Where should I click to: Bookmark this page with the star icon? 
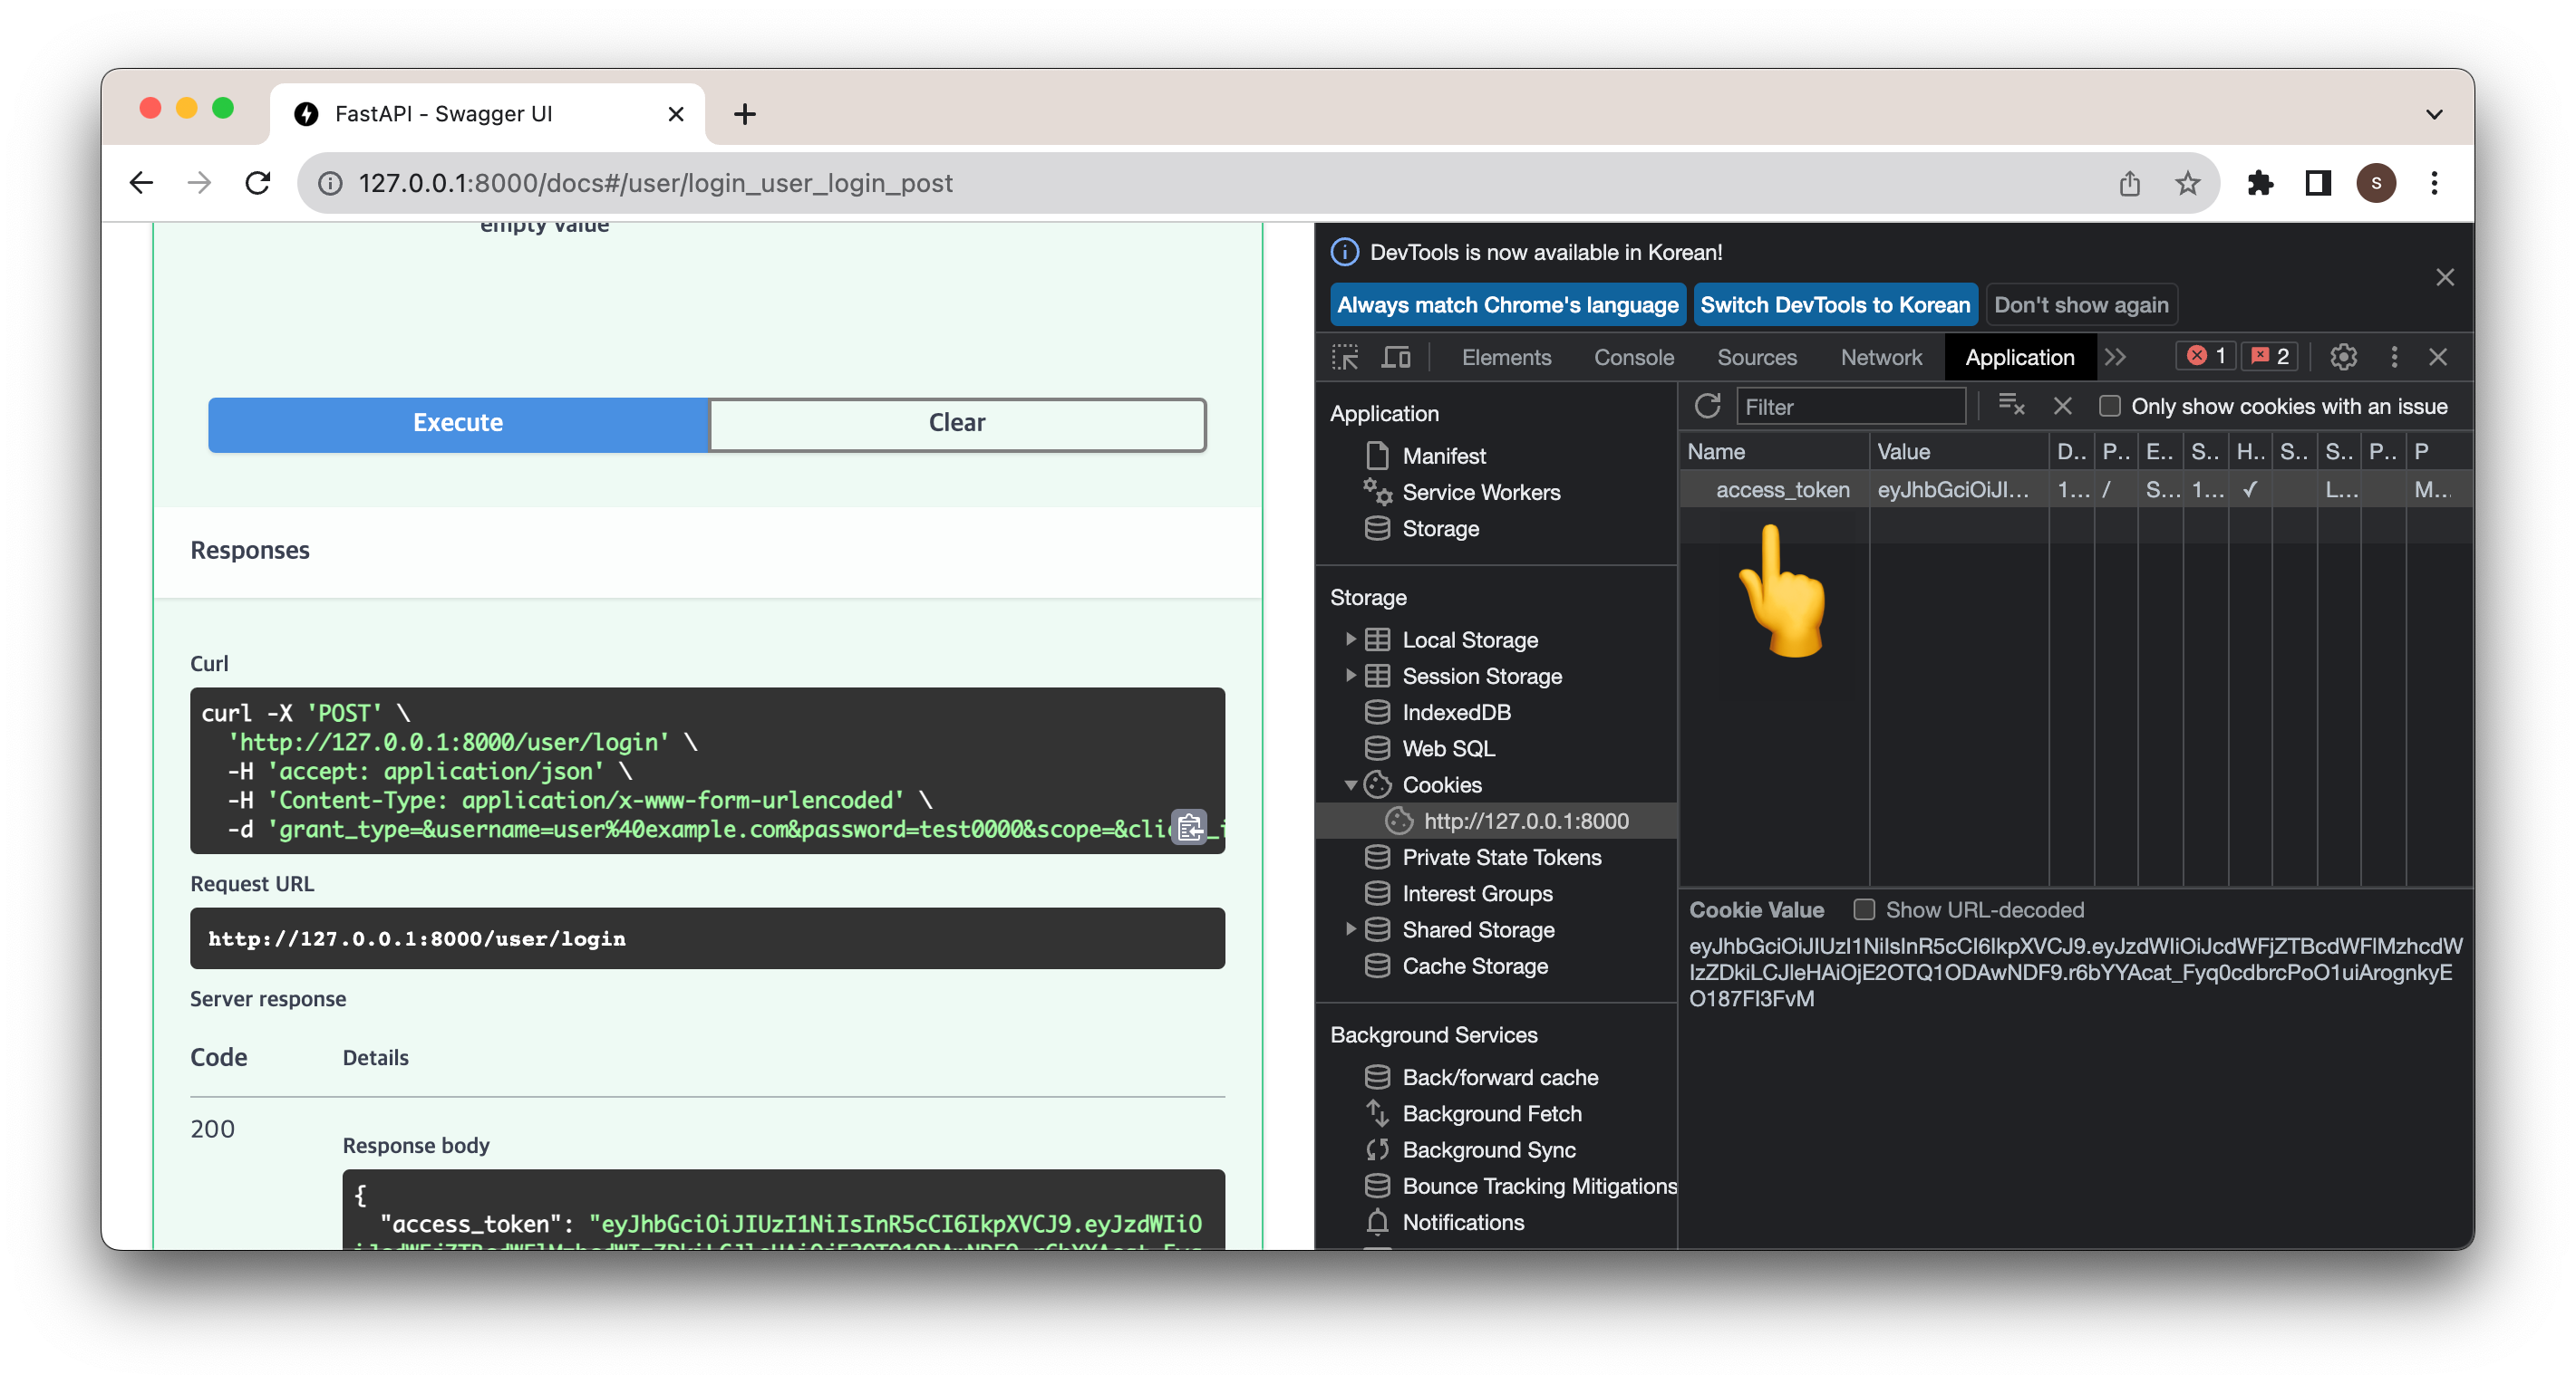[x=2187, y=183]
